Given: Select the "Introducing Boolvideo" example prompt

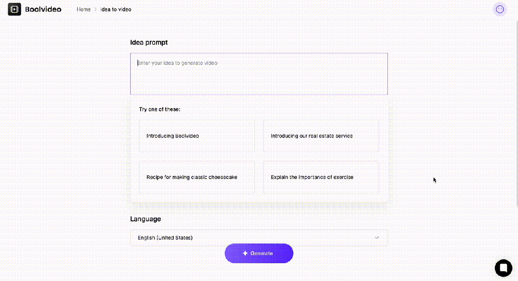Looking at the screenshot, I should (x=197, y=136).
